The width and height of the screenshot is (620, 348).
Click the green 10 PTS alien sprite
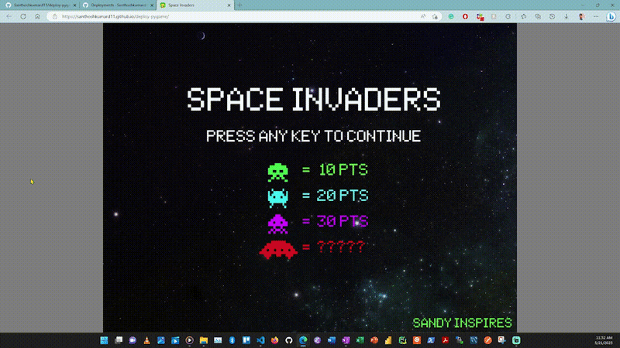277,172
